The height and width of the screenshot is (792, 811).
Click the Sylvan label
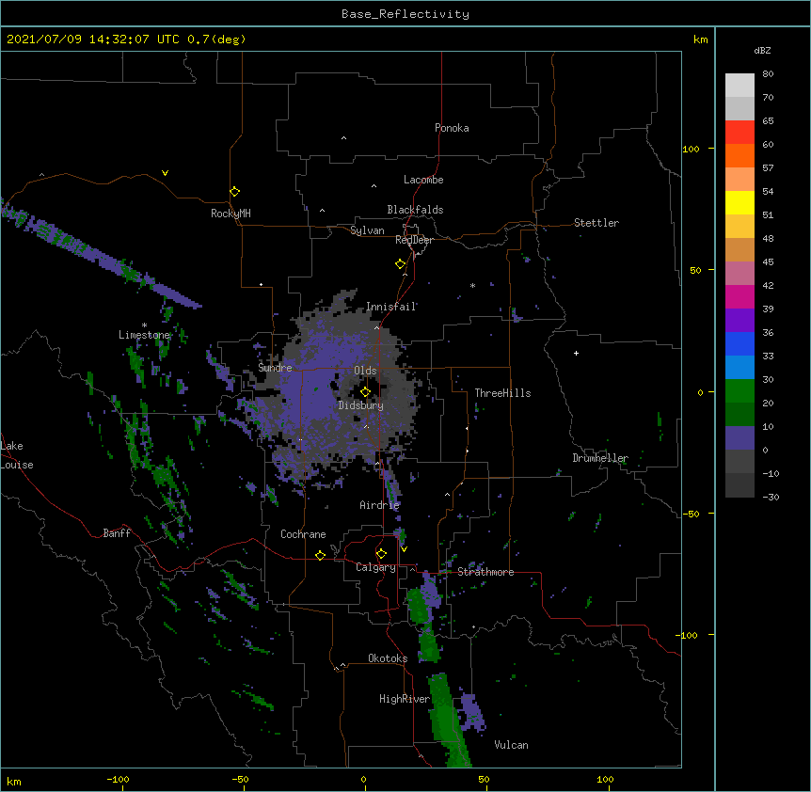(367, 230)
